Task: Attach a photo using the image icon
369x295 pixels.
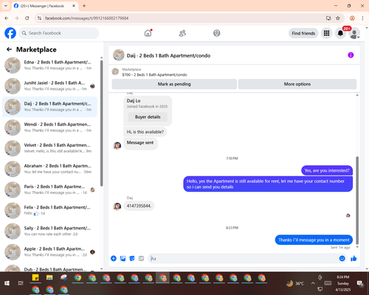Action: tap(123, 258)
